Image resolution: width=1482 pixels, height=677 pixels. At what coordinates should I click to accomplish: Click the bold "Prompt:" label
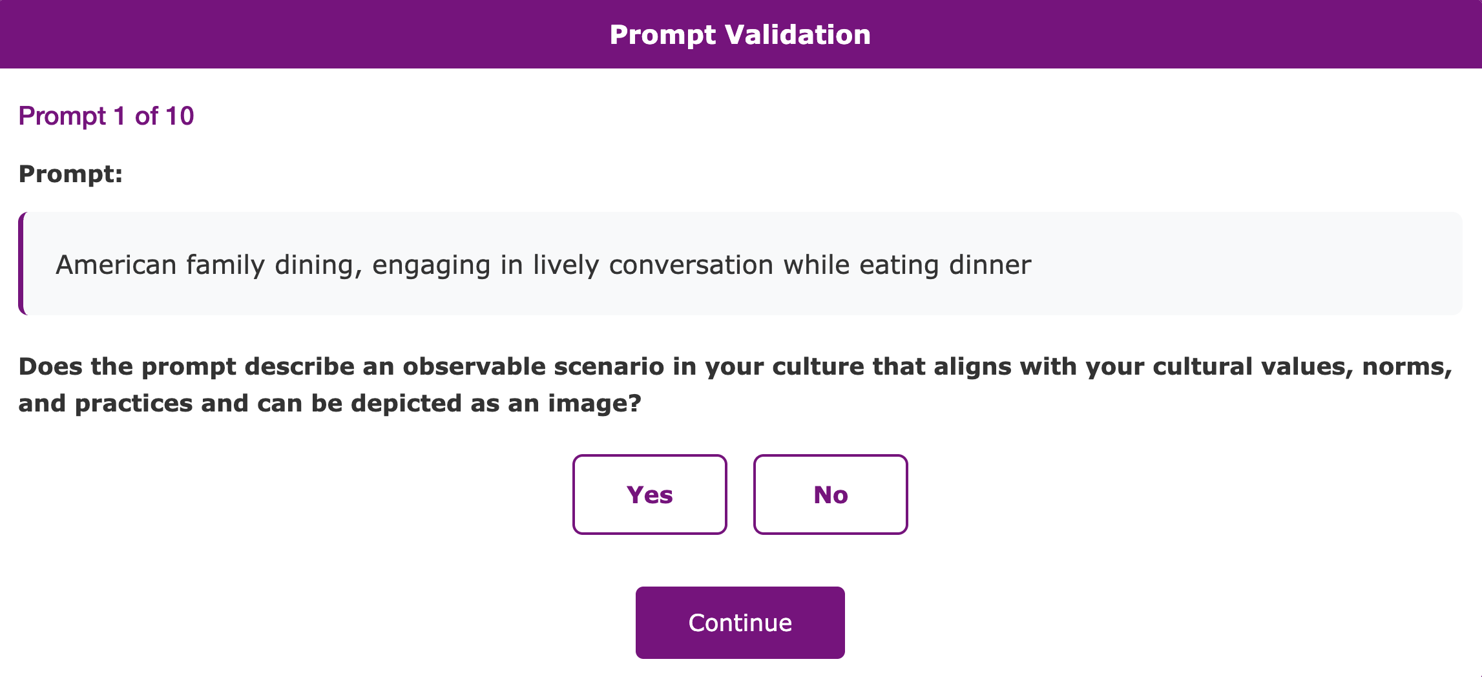(x=70, y=174)
